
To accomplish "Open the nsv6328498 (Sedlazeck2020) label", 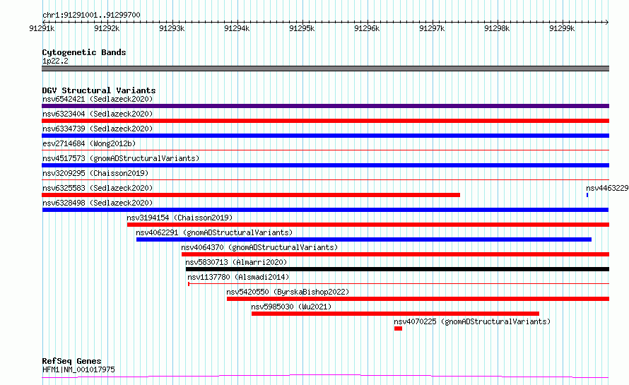I will click(98, 203).
